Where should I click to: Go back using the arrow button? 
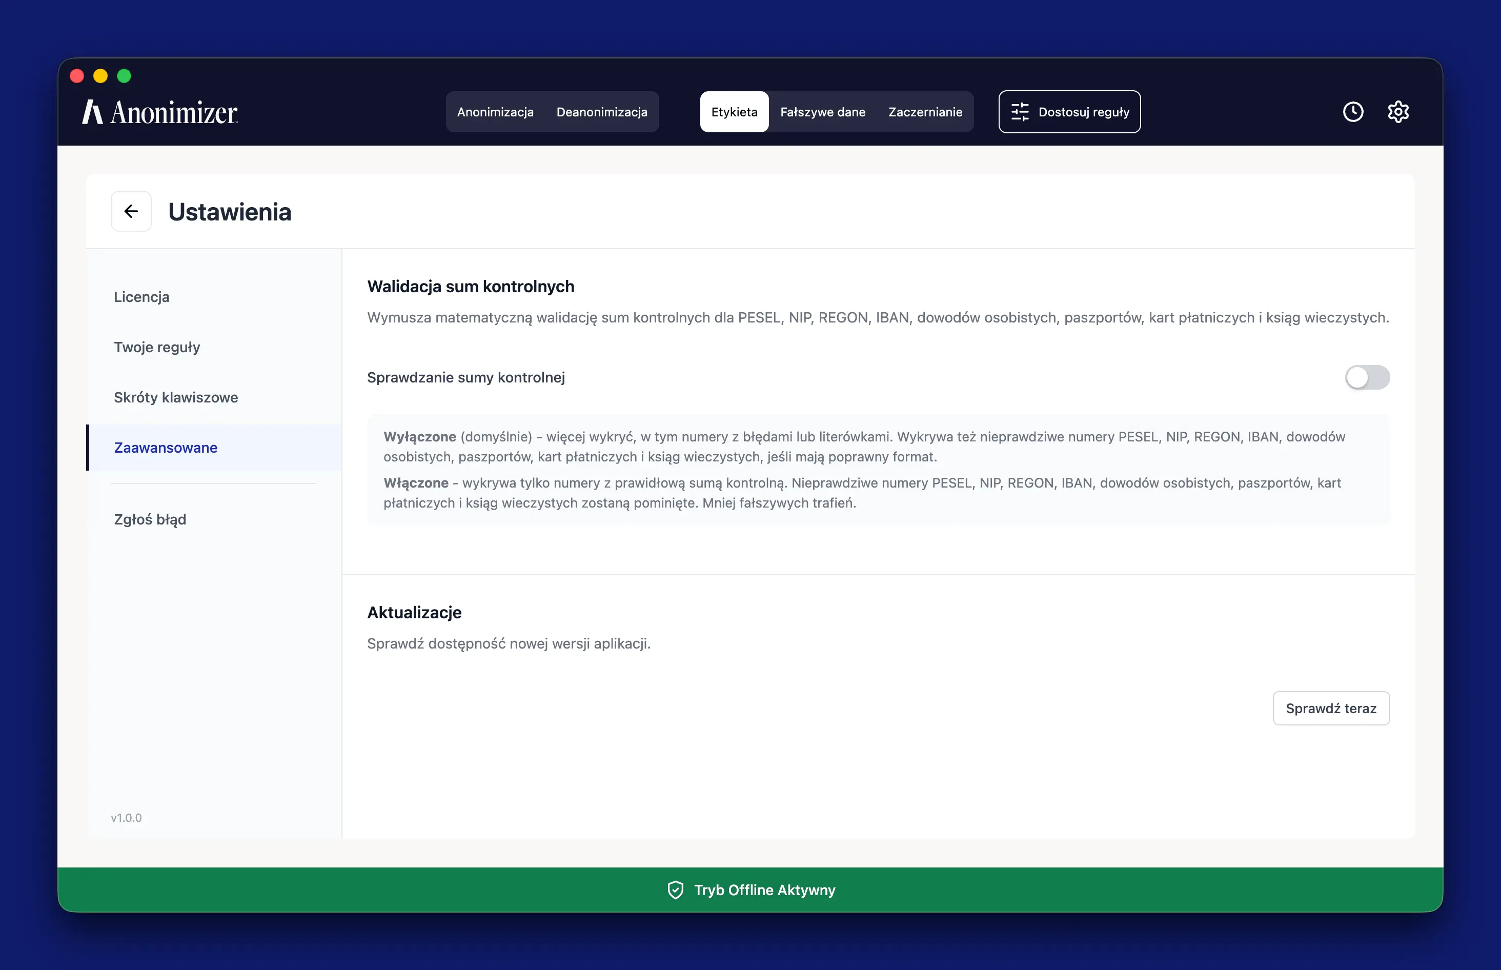coord(131,211)
